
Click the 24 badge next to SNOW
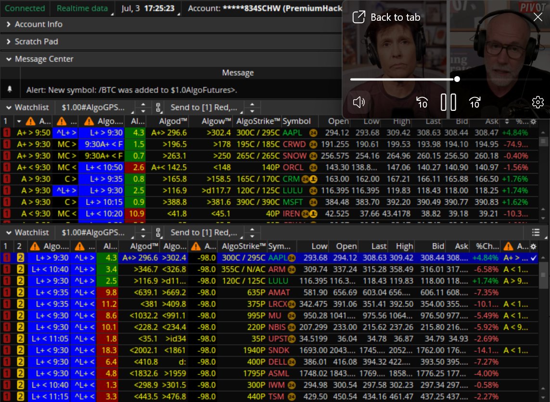(x=313, y=156)
